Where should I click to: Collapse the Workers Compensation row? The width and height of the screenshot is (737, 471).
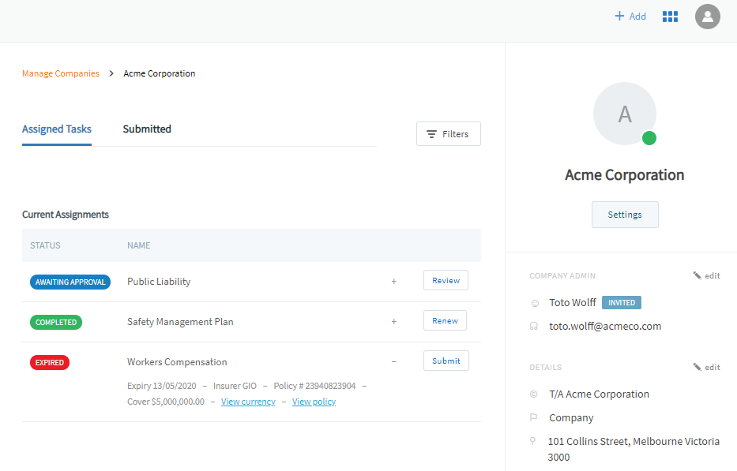pos(394,362)
